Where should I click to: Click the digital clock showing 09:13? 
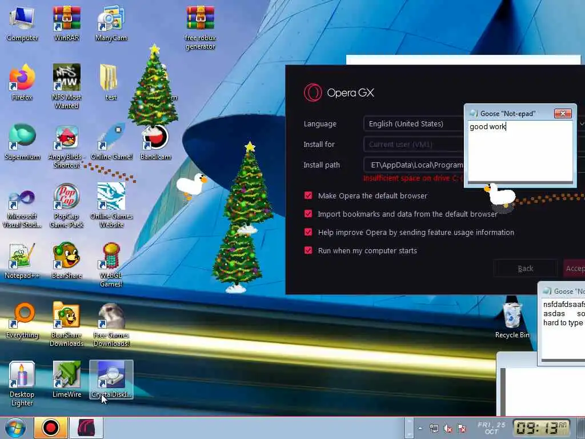click(x=542, y=428)
